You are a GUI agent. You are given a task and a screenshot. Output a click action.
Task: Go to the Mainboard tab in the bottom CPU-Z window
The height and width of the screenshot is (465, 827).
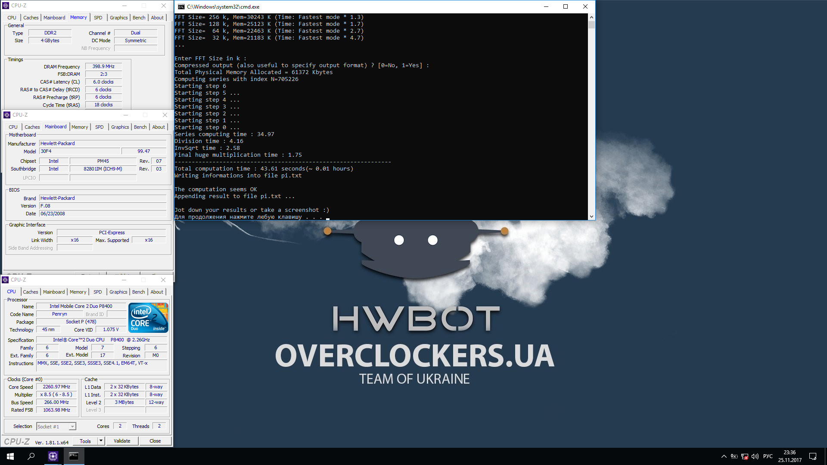[54, 292]
